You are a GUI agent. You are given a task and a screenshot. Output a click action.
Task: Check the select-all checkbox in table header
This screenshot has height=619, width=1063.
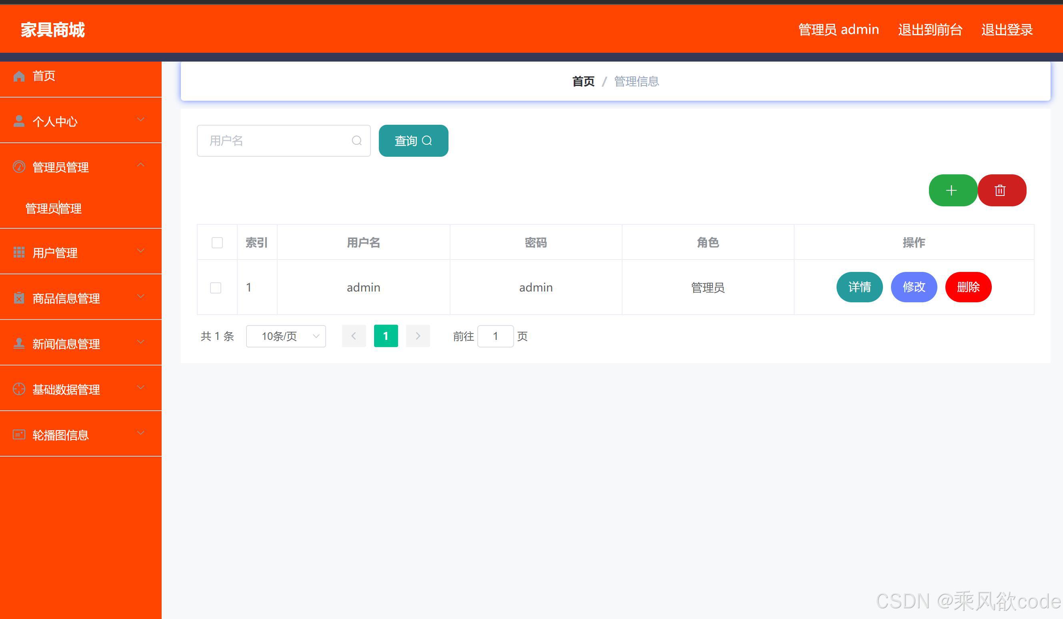pos(217,242)
